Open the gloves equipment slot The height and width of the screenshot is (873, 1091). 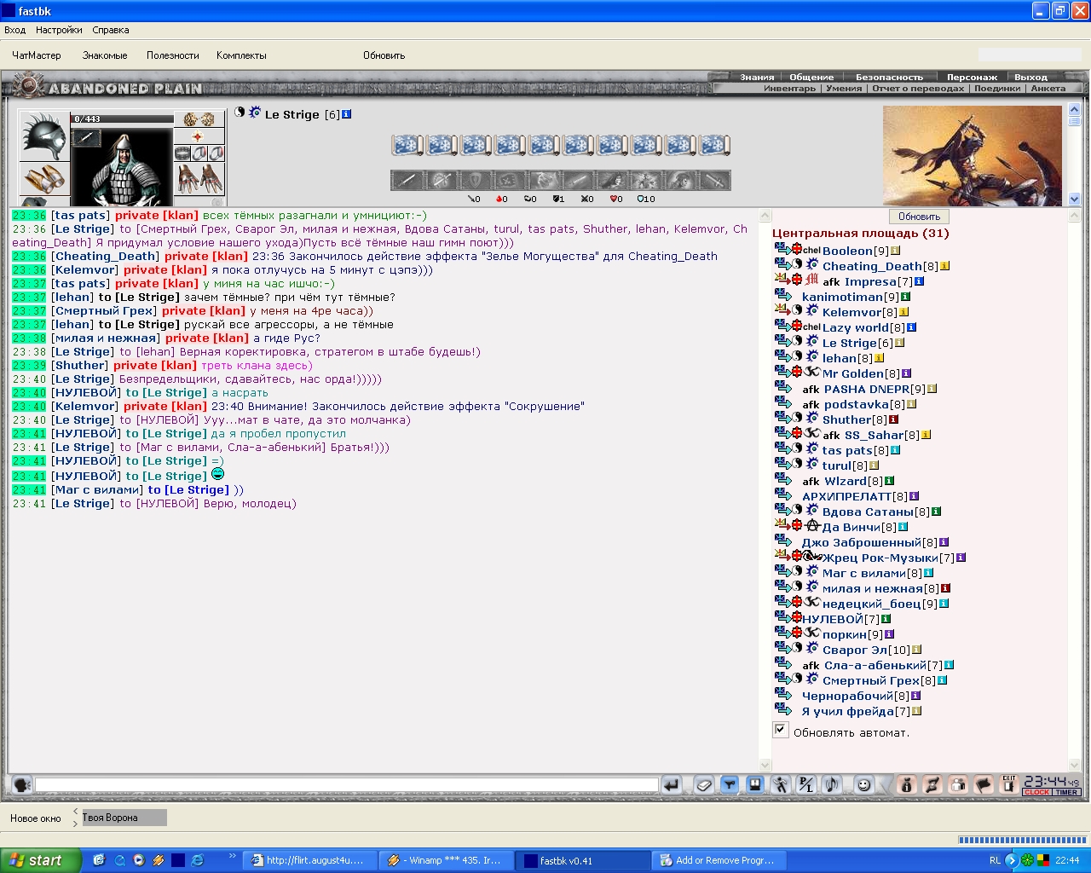coord(199,179)
